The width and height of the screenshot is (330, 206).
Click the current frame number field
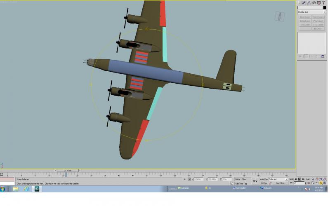(x=299, y=183)
